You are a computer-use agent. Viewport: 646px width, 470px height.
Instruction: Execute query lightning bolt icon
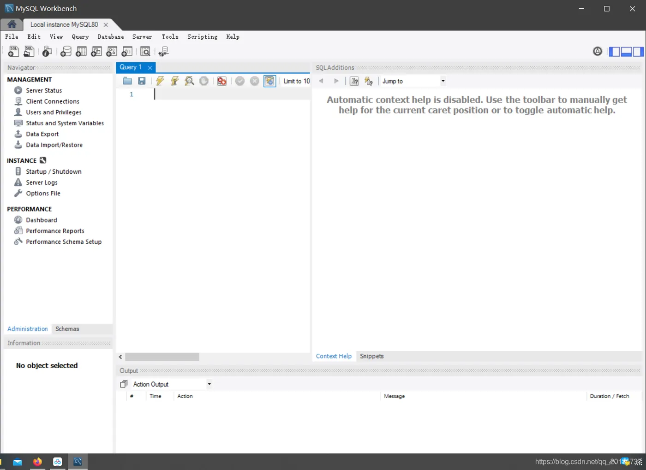(x=160, y=81)
